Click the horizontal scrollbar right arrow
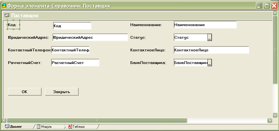 click(x=270, y=120)
